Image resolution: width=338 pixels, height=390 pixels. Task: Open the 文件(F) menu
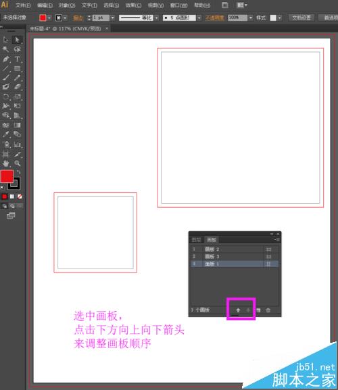[23, 5]
